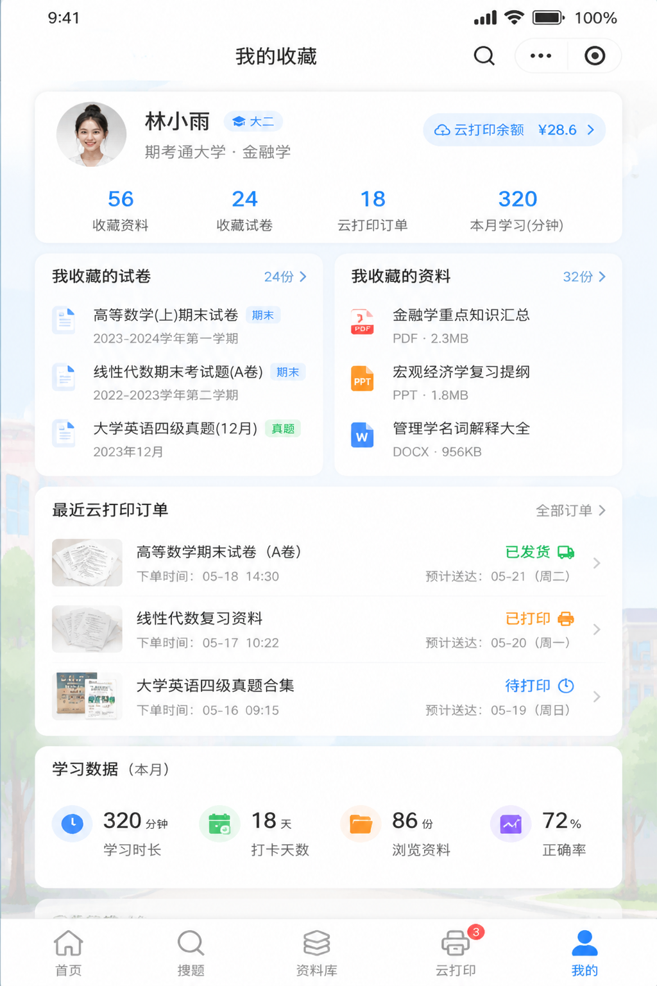This screenshot has height=986, width=657.
Task: Tap the 大二 grade badge
Action: [253, 121]
